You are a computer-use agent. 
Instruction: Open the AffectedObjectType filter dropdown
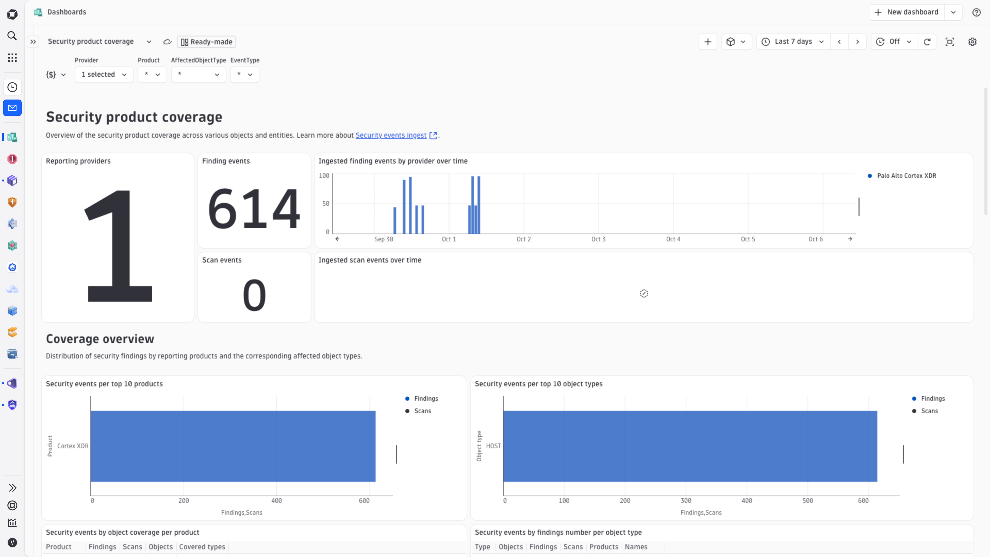pyautogui.click(x=199, y=75)
